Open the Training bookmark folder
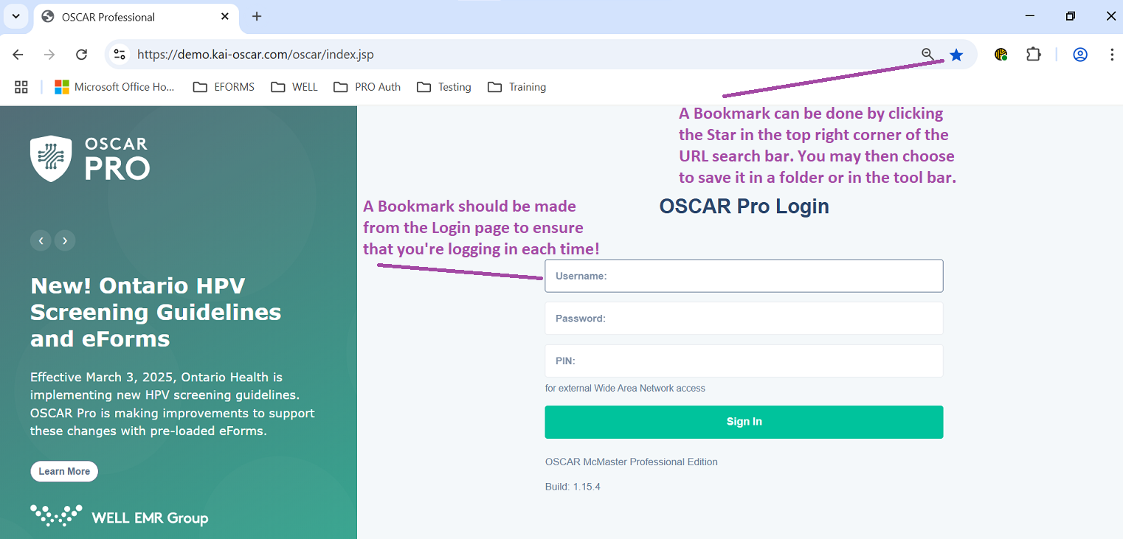The width and height of the screenshot is (1123, 539). (517, 87)
